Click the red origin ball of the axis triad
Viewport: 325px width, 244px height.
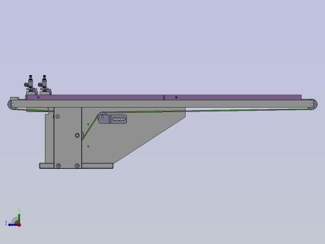coord(19,225)
